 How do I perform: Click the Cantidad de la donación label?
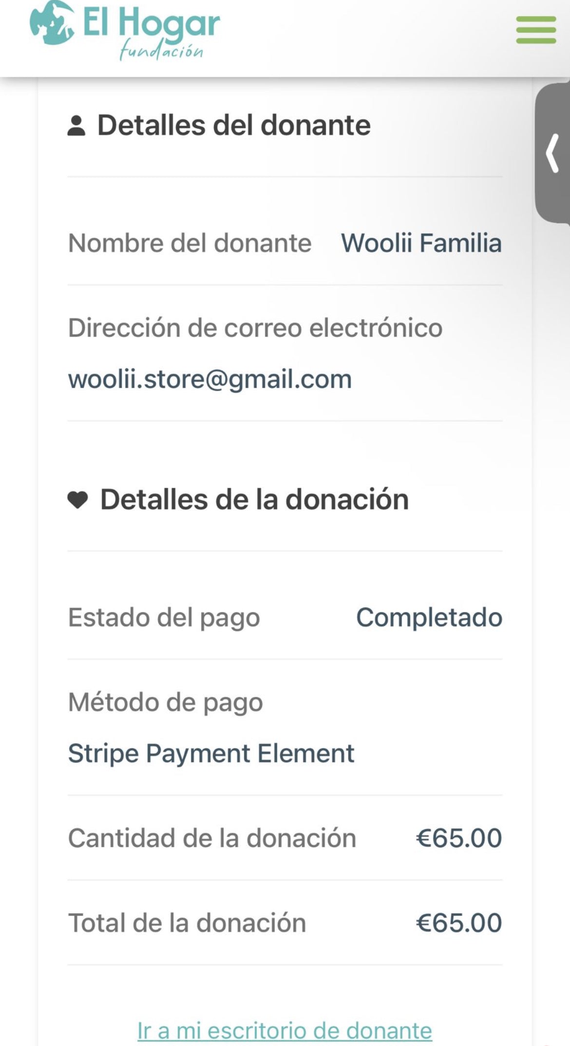click(x=212, y=838)
